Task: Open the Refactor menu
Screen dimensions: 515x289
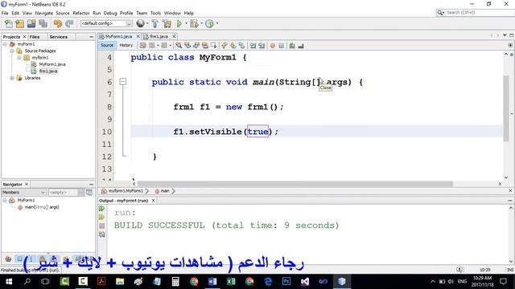Action: (x=81, y=13)
